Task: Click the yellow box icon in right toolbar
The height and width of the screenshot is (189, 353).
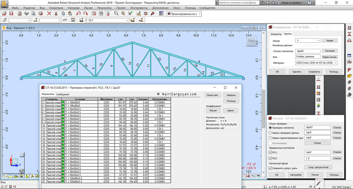Action: pos(349,76)
